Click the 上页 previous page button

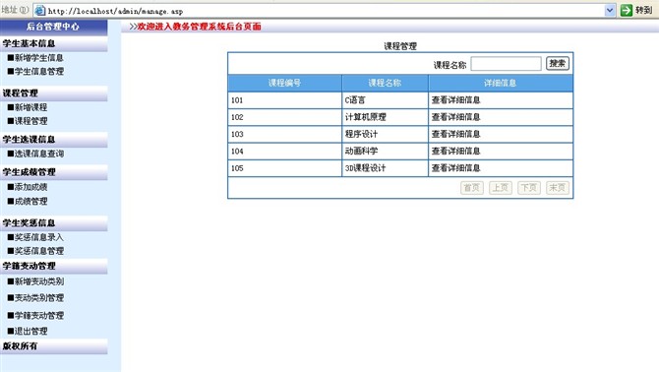[x=501, y=187]
